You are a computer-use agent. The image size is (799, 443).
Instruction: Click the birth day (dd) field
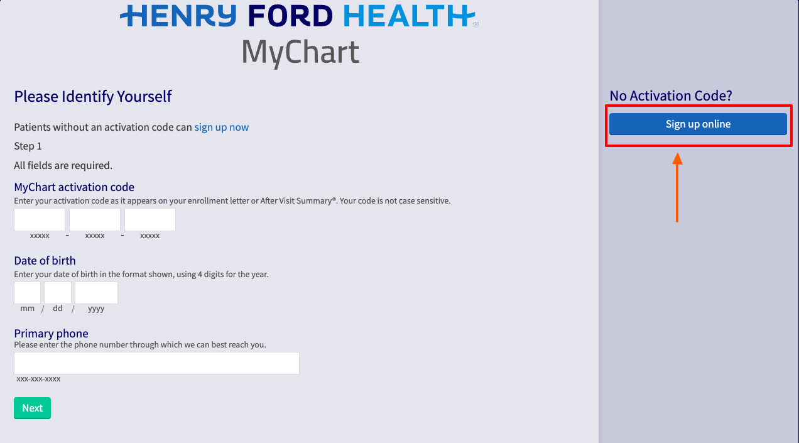coord(58,293)
